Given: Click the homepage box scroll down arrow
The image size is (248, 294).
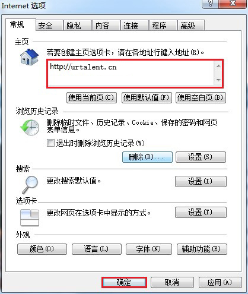Looking at the screenshot, I should pyautogui.click(x=218, y=80).
